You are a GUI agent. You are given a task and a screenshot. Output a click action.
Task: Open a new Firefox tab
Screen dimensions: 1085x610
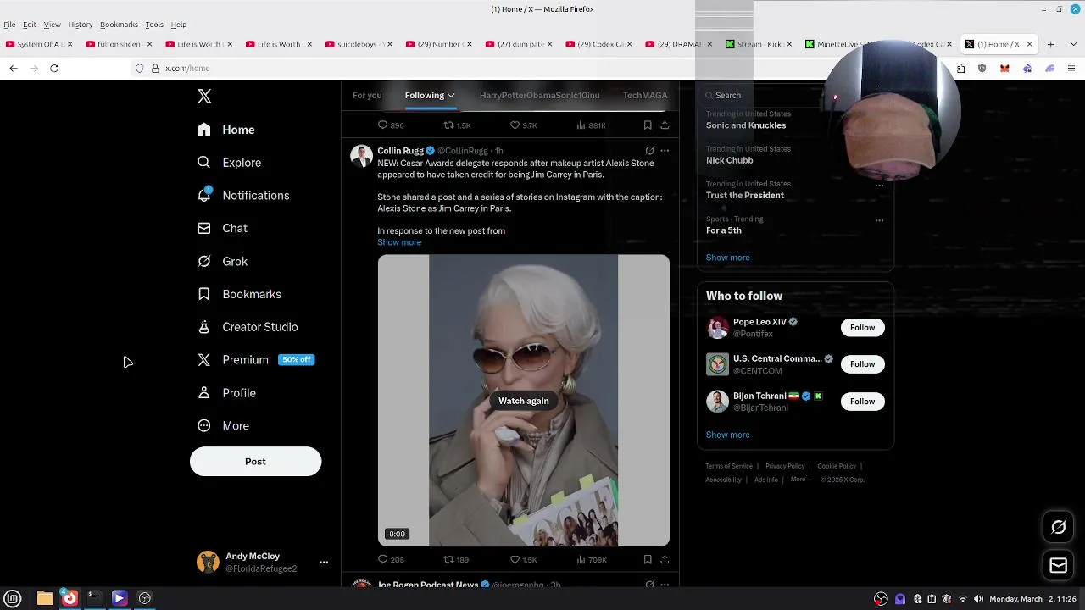[x=1050, y=44]
